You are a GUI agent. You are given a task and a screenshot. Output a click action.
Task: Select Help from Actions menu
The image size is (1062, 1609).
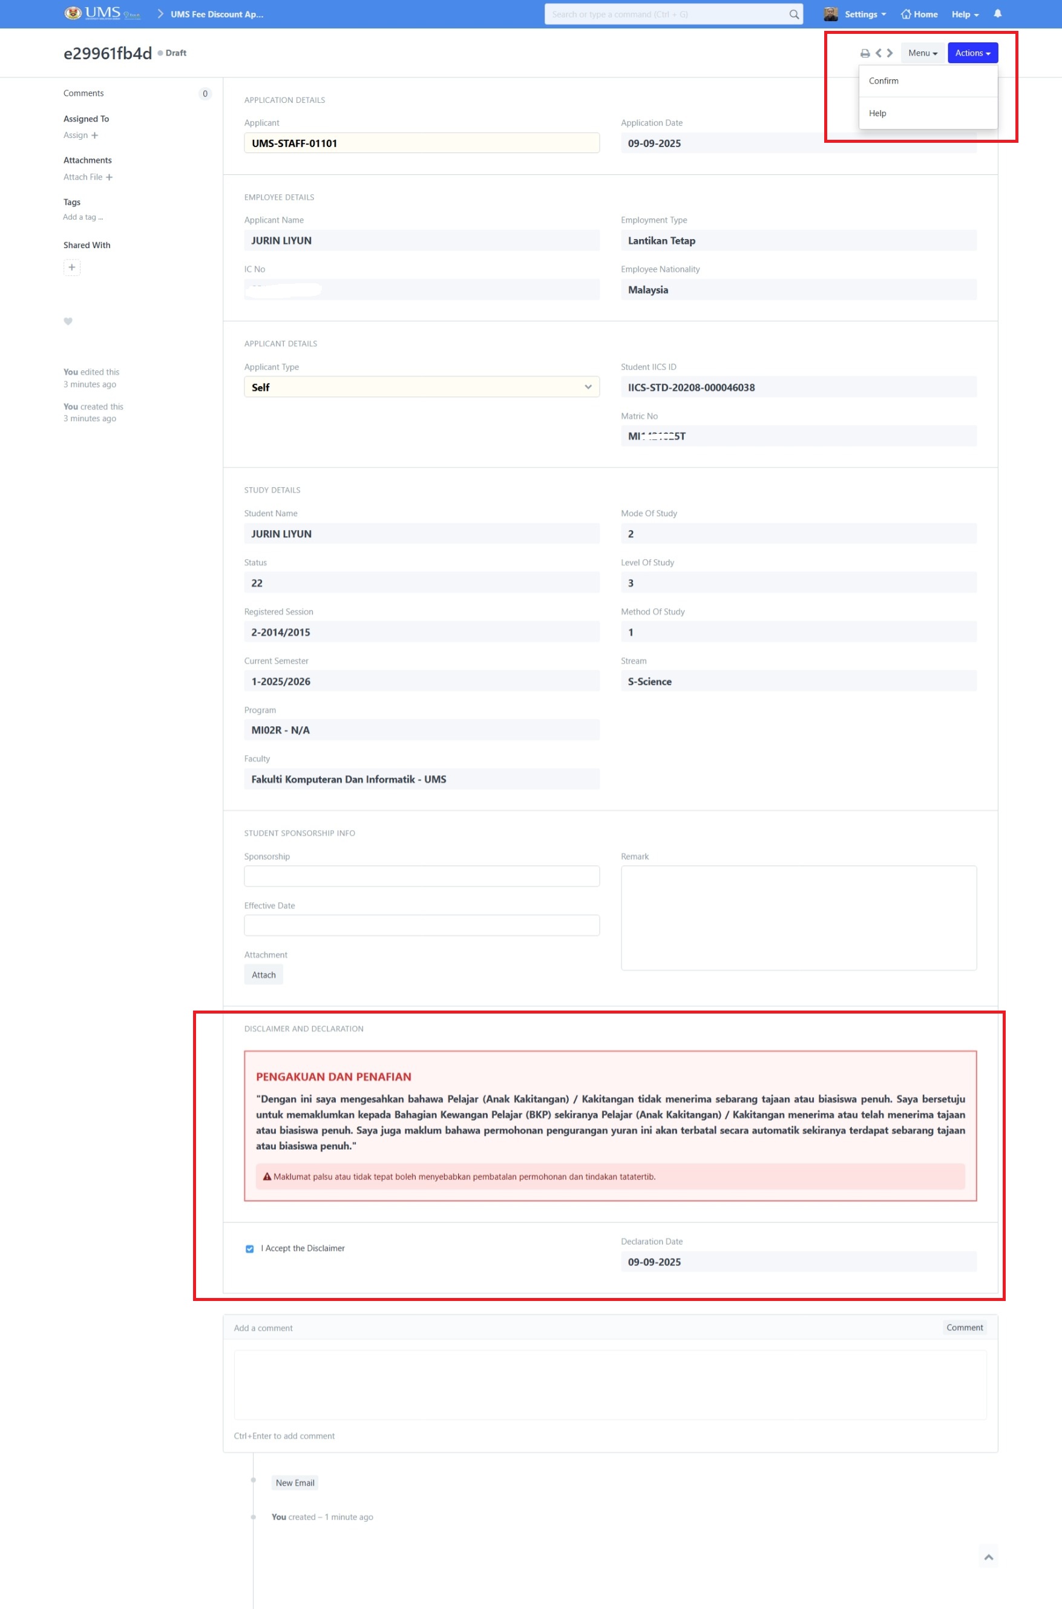pos(877,114)
